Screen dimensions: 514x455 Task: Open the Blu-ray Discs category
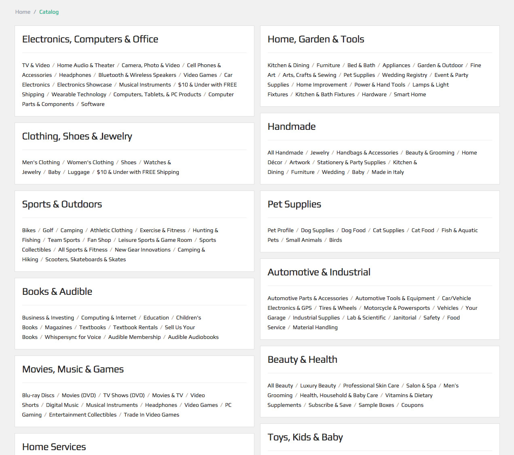(x=38, y=395)
